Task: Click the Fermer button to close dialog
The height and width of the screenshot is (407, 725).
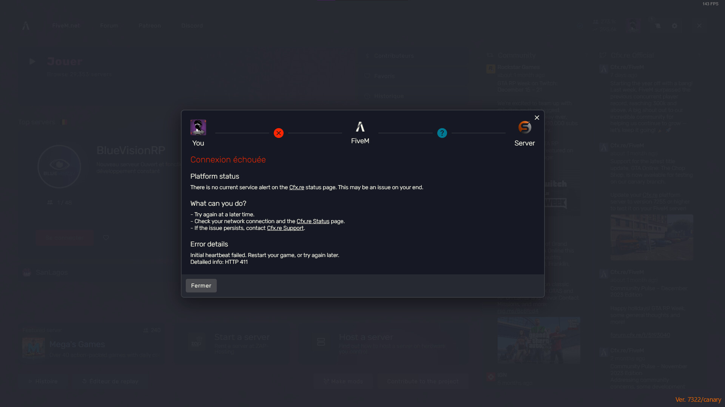Action: point(201,286)
